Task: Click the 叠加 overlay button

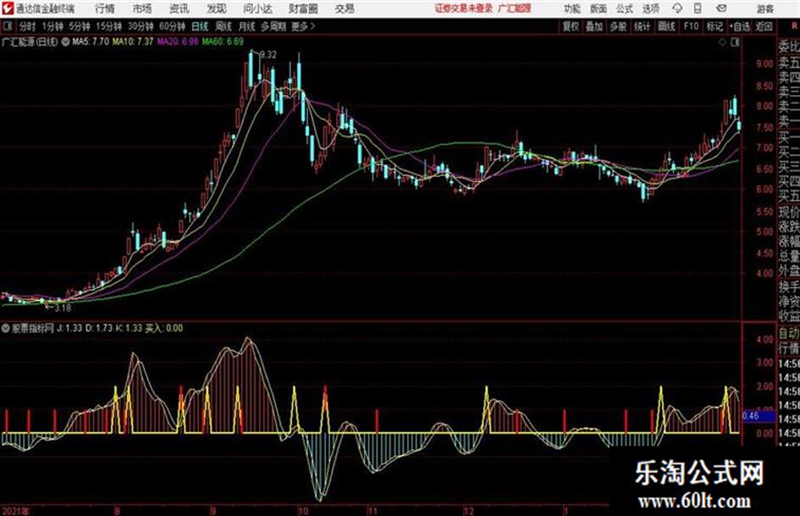Action: tap(594, 26)
